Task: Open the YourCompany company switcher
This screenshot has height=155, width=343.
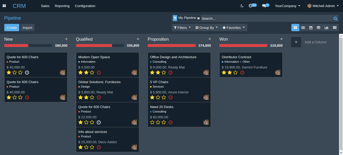Action: pyautogui.click(x=287, y=6)
